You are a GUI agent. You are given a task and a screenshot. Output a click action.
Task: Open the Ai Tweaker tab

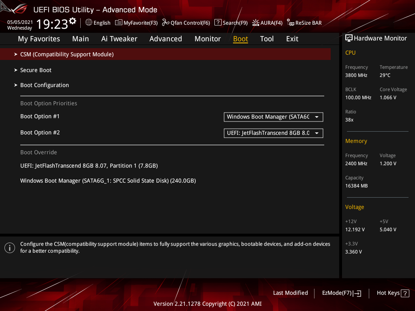pos(119,39)
